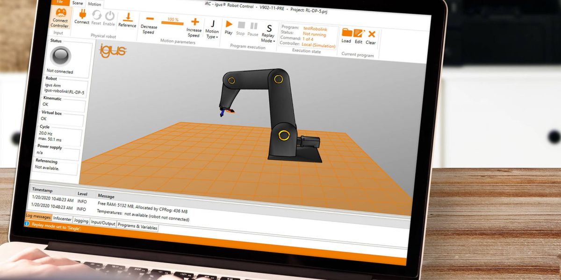This screenshot has width=561, height=280.
Task: Switch to the Input/Output tab
Action: [103, 223]
